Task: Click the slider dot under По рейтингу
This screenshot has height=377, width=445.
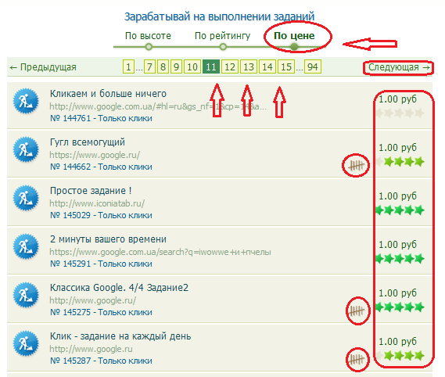Action: pos(223,47)
